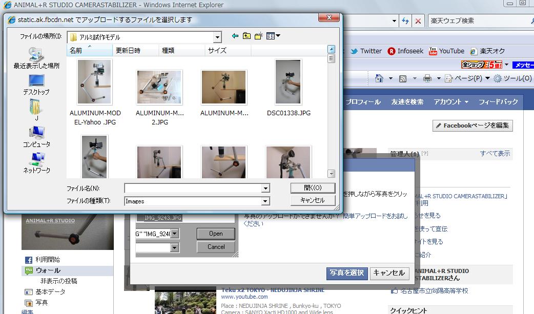Click the Print icon in IE toolbar
The width and height of the screenshot is (534, 314).
pos(427,79)
